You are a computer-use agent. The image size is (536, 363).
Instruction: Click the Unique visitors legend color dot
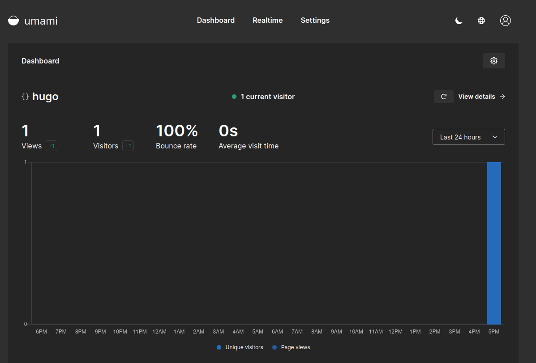[x=219, y=347]
